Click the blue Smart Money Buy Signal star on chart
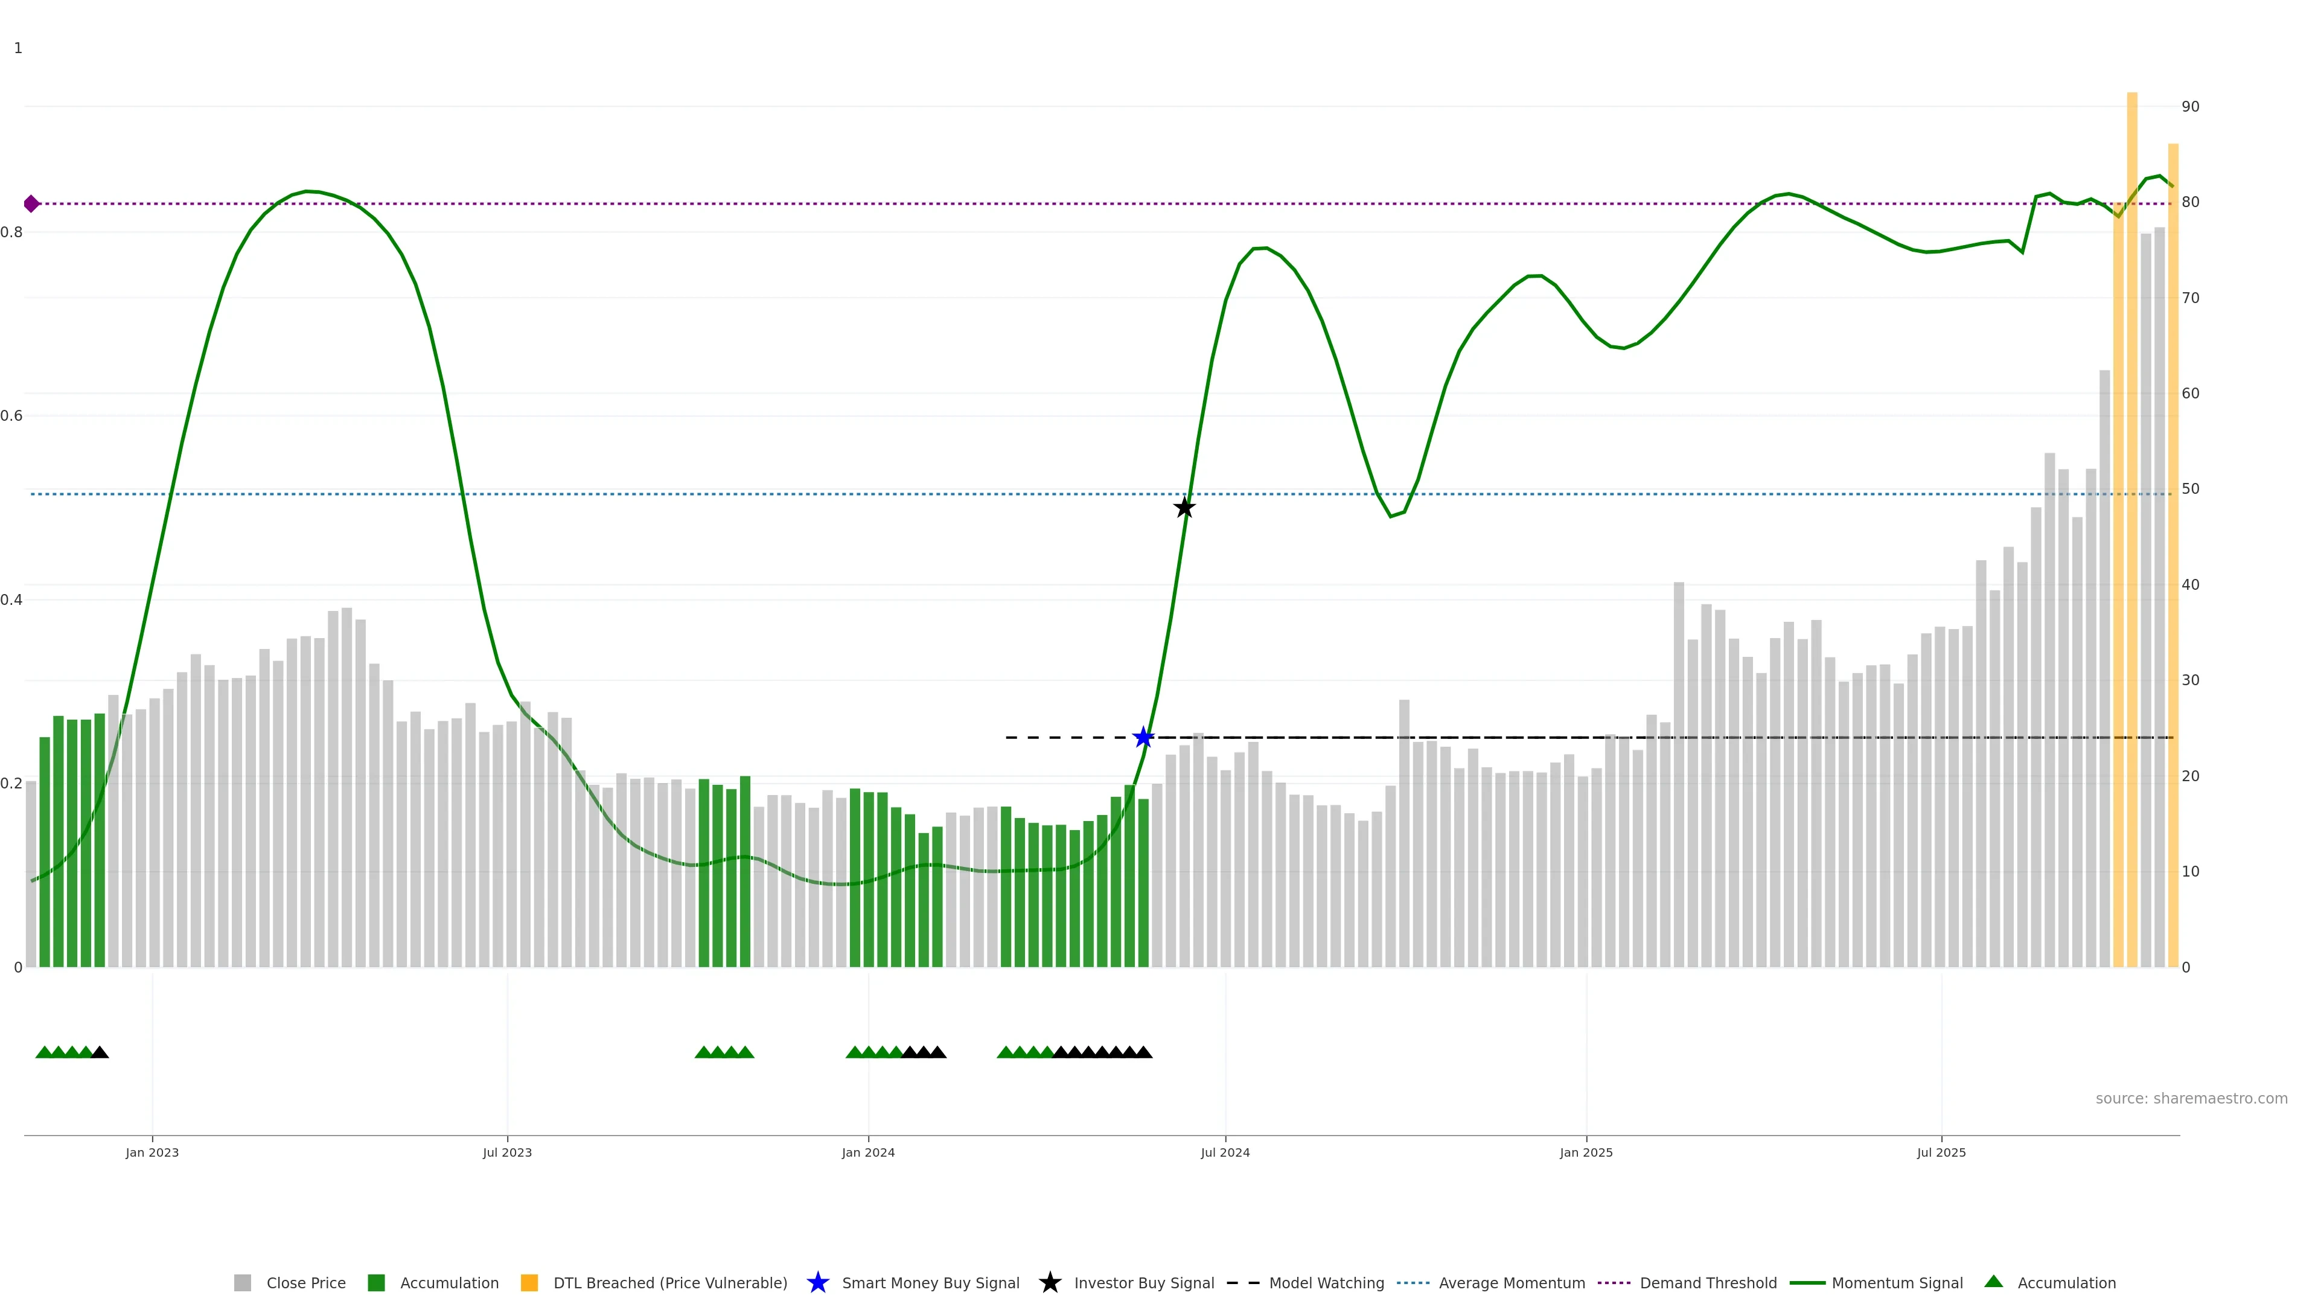 click(1143, 738)
